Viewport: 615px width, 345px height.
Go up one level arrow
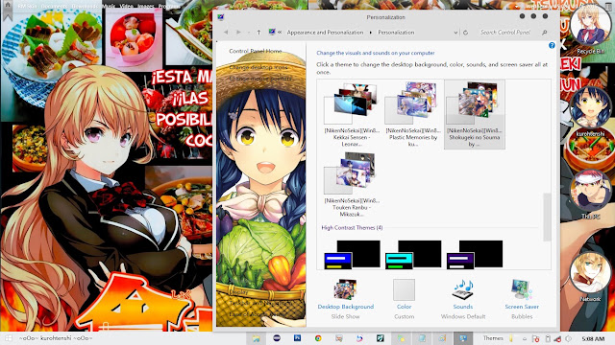(258, 33)
